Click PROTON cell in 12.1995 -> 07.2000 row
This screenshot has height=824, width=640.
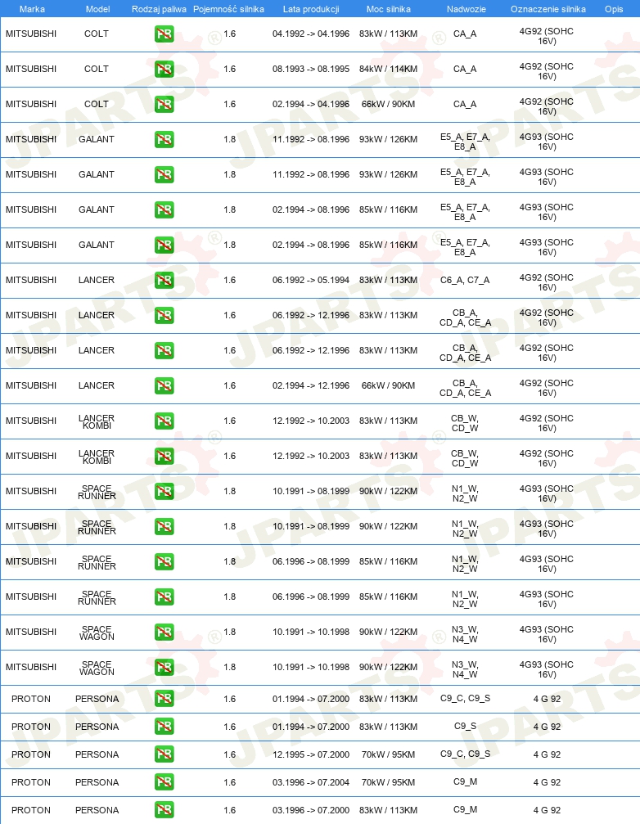(x=31, y=754)
